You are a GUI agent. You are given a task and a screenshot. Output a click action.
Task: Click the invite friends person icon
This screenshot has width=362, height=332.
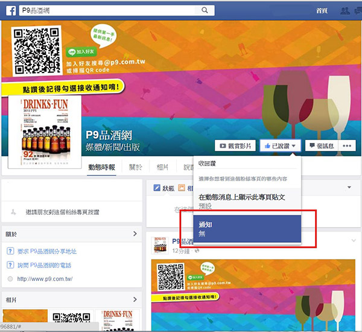pyautogui.click(x=13, y=212)
